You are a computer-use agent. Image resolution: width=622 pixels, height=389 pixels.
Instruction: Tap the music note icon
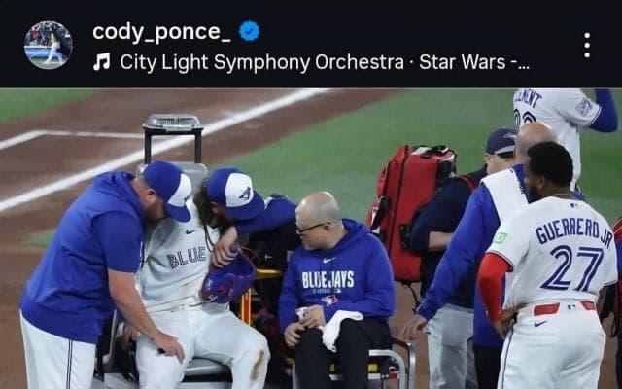tap(101, 62)
